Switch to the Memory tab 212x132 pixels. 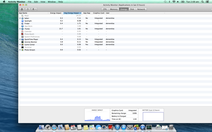click(x=114, y=9)
